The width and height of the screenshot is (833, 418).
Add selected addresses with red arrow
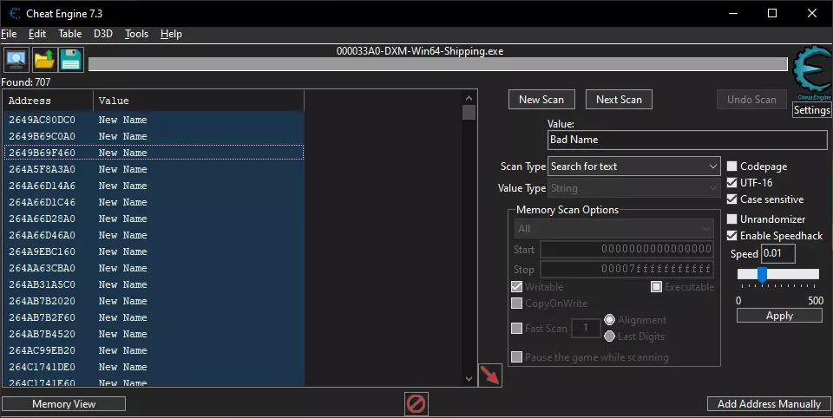489,376
